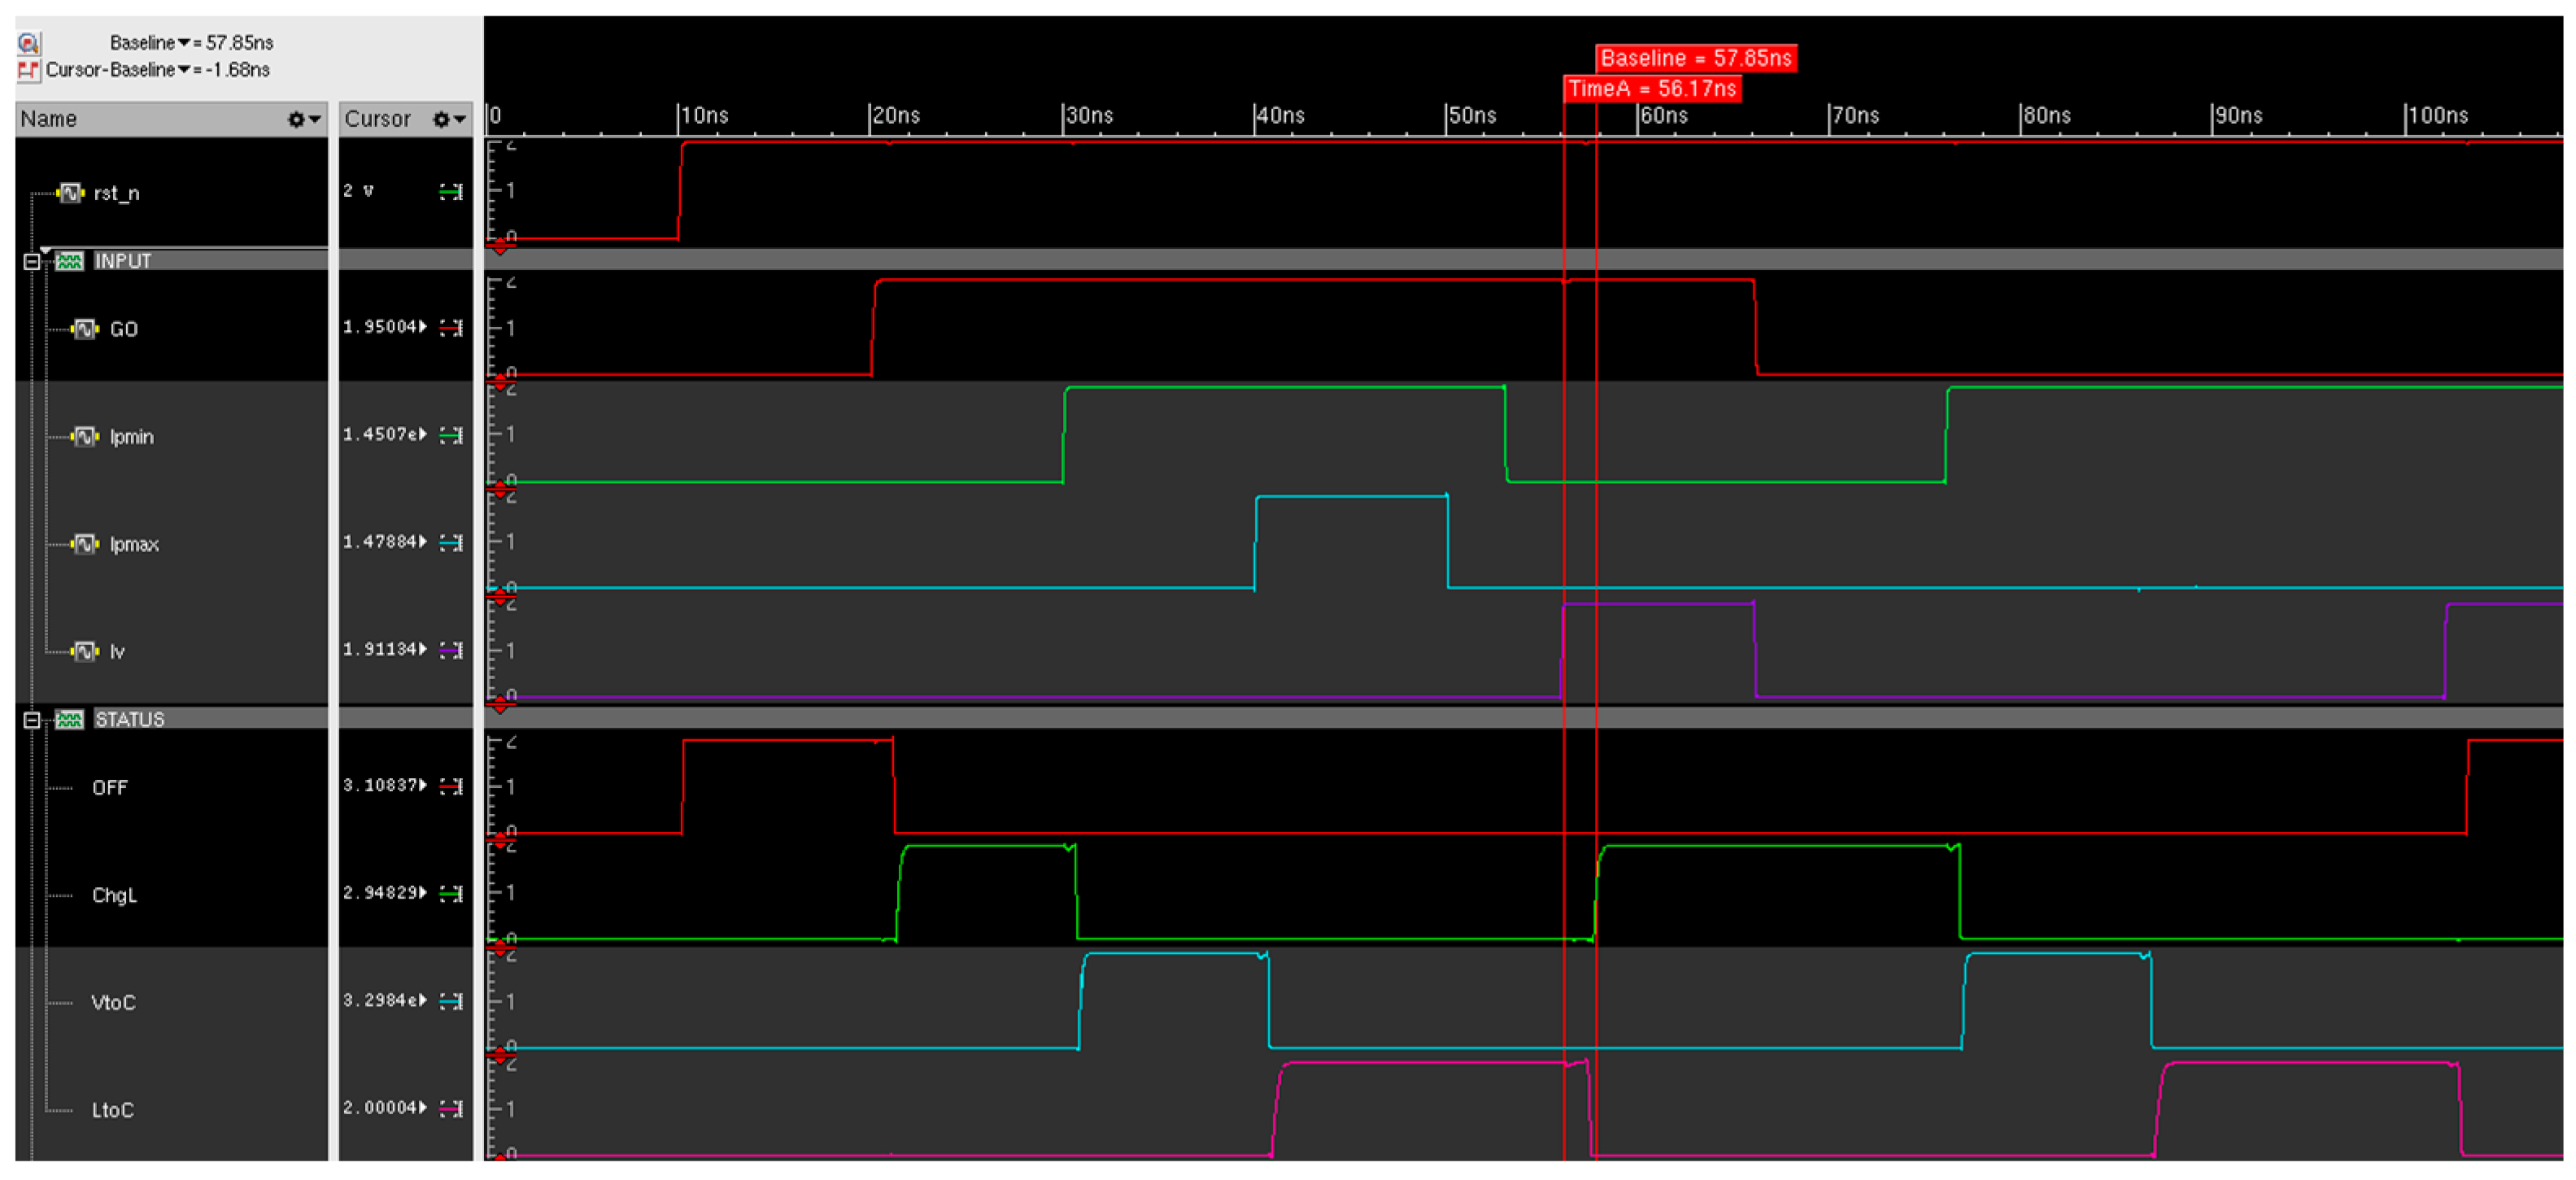
Task: Click the rst_n waveform origin marker
Action: (500, 245)
